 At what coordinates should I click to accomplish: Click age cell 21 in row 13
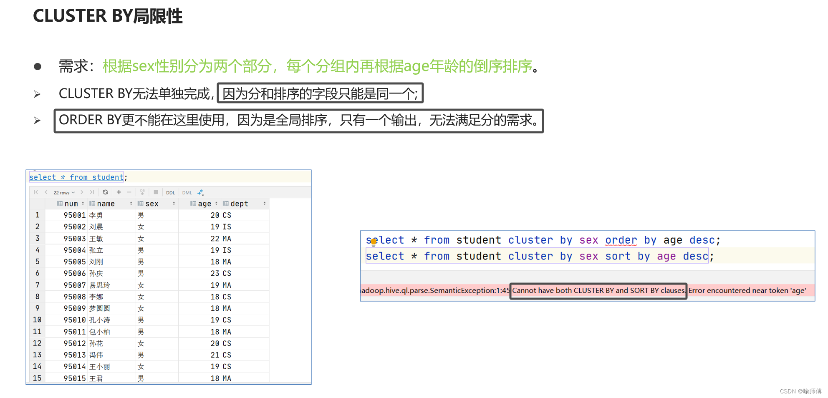point(200,355)
